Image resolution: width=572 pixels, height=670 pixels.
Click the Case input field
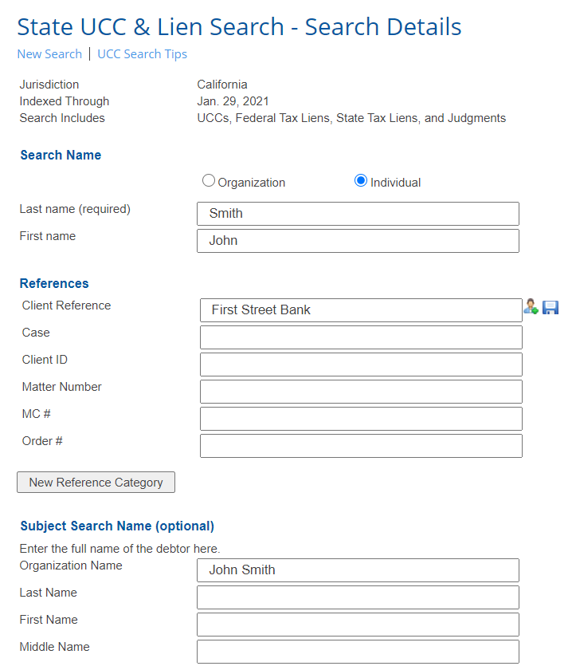361,337
